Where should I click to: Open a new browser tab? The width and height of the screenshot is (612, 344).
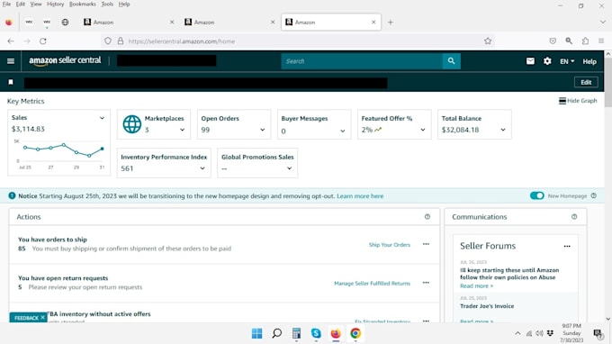(x=391, y=23)
